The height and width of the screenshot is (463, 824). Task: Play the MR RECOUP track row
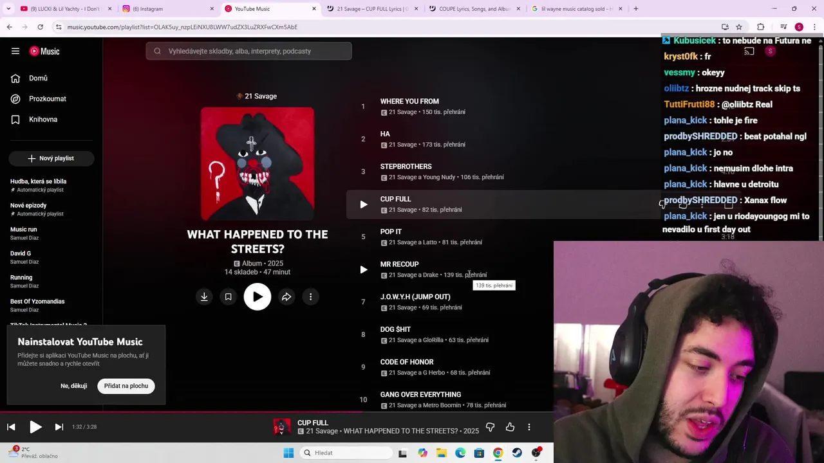(x=363, y=270)
